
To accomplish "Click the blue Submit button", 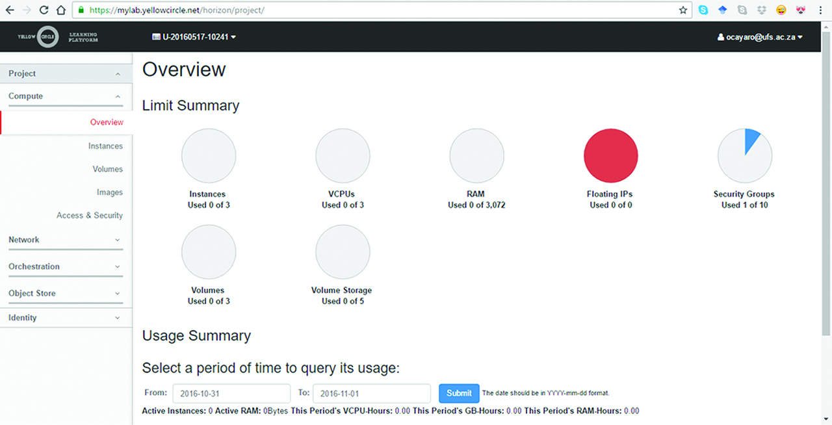I will (459, 393).
